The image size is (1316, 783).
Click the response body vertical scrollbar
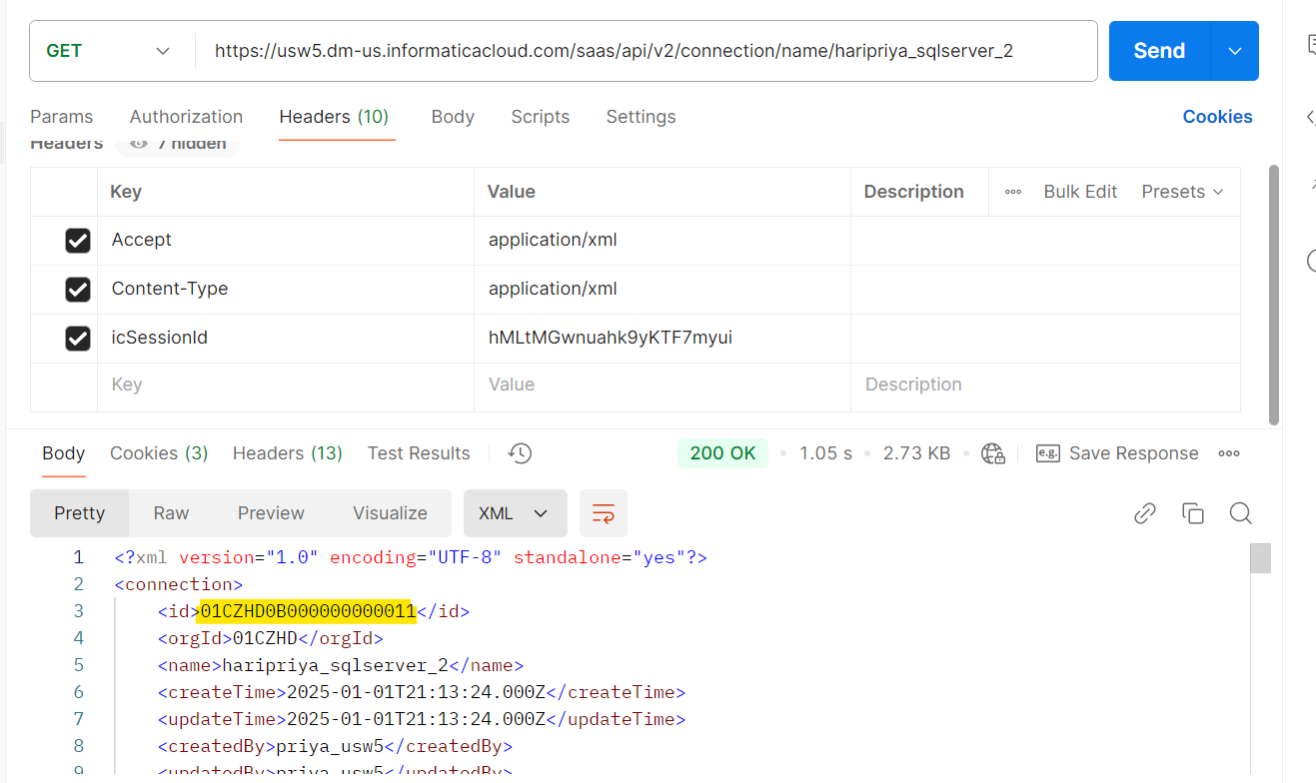click(1261, 558)
